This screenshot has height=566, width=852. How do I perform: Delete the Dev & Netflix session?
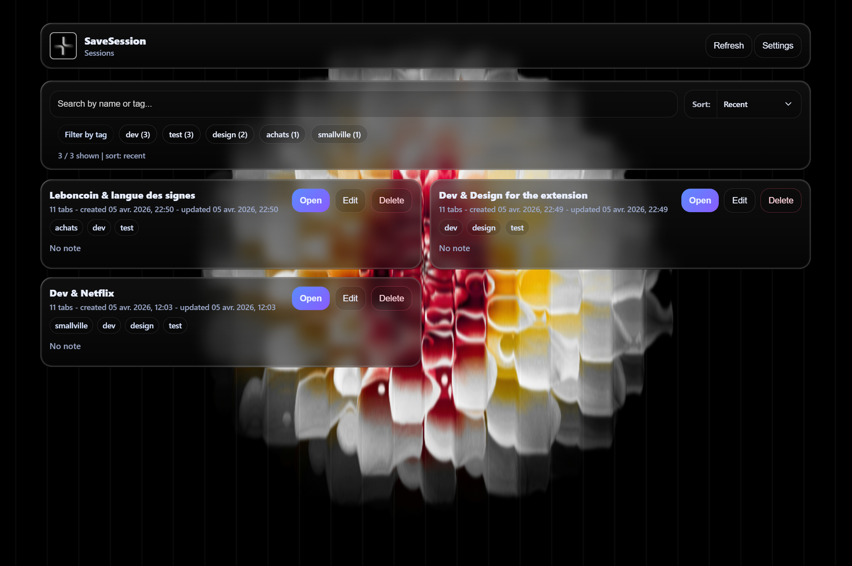(x=391, y=298)
